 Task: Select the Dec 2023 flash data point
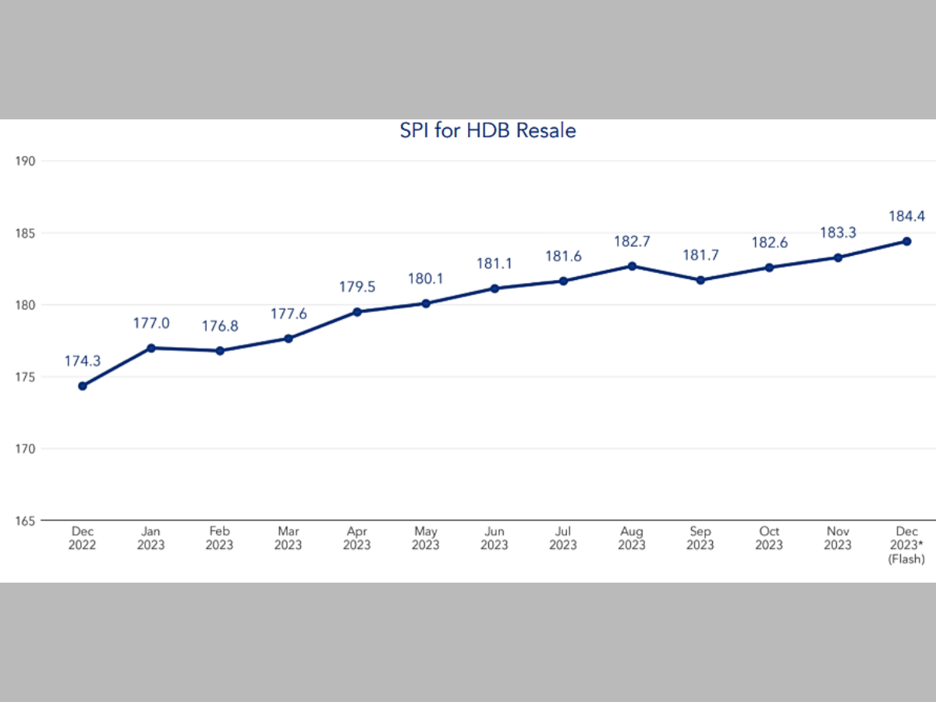[x=907, y=241]
